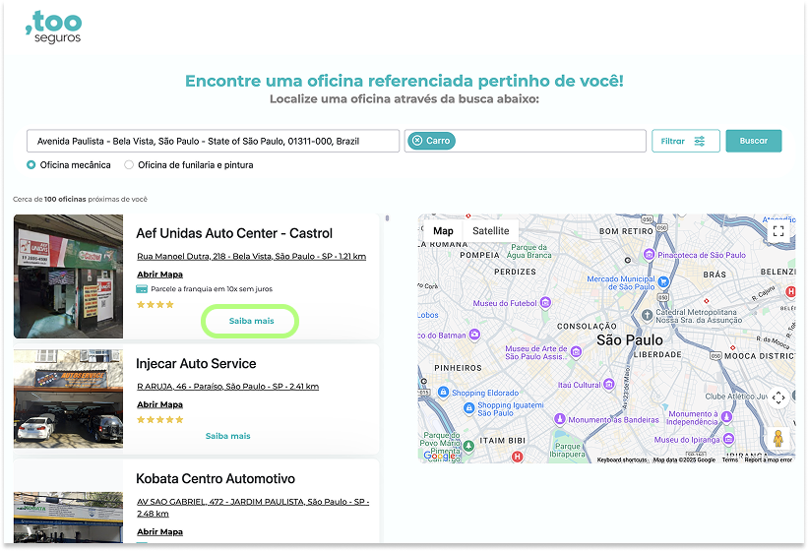Open Abrir Mapa for Injecar Auto Service
Screen dimensions: 808x551
pyautogui.click(x=159, y=404)
